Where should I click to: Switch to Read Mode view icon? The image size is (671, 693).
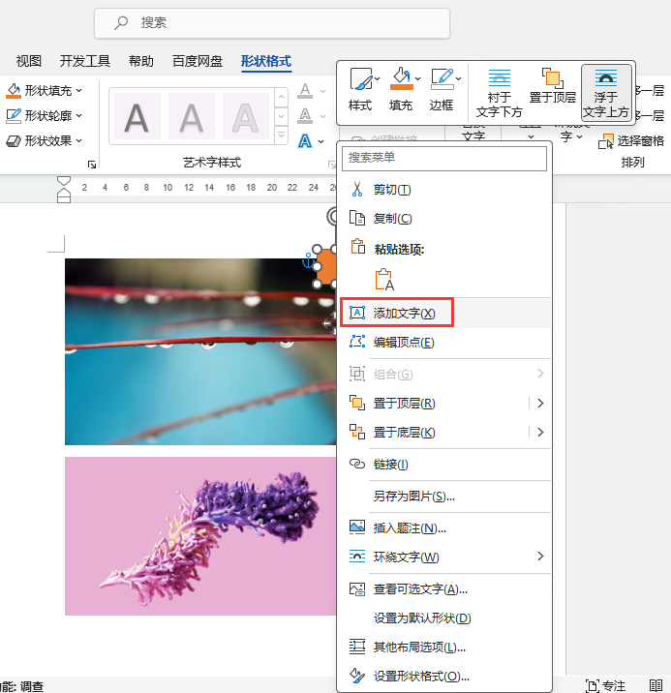tap(656, 685)
